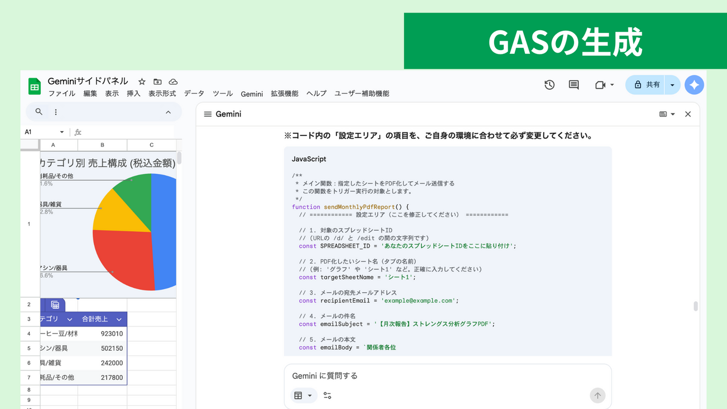Open Gemini sparkle button in header
Image resolution: width=727 pixels, height=409 pixels.
(x=694, y=85)
